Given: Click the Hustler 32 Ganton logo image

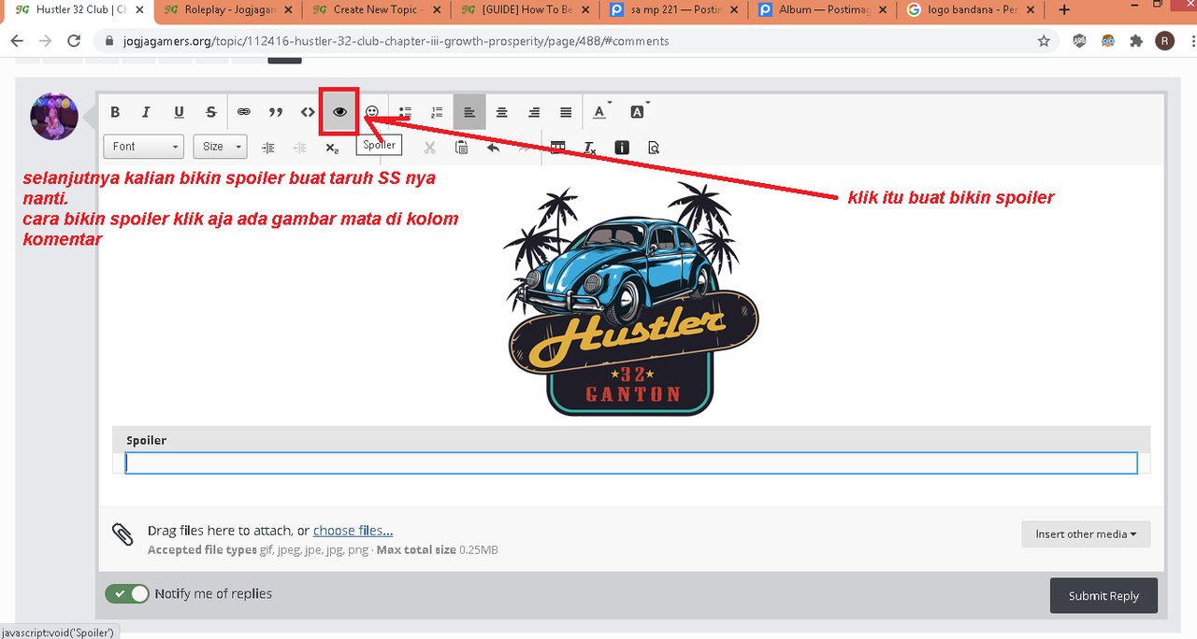Looking at the screenshot, I should tap(631, 299).
